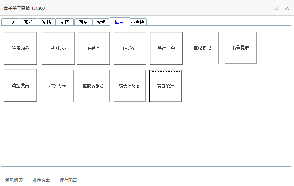The height and width of the screenshot is (186, 294).
Task: Open the 回帖权限 plugin
Action: tap(203, 48)
